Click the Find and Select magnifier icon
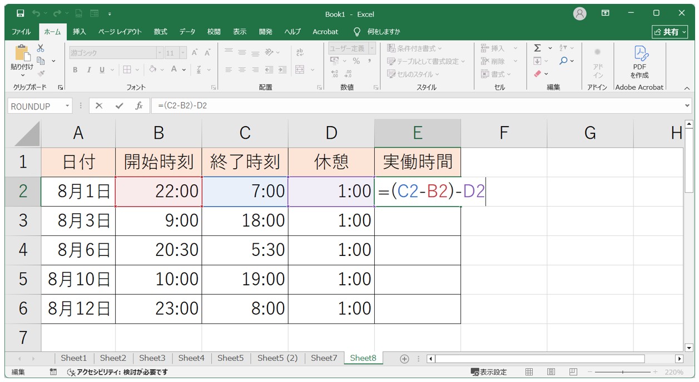Viewport: 699px width, 382px height. 563,61
